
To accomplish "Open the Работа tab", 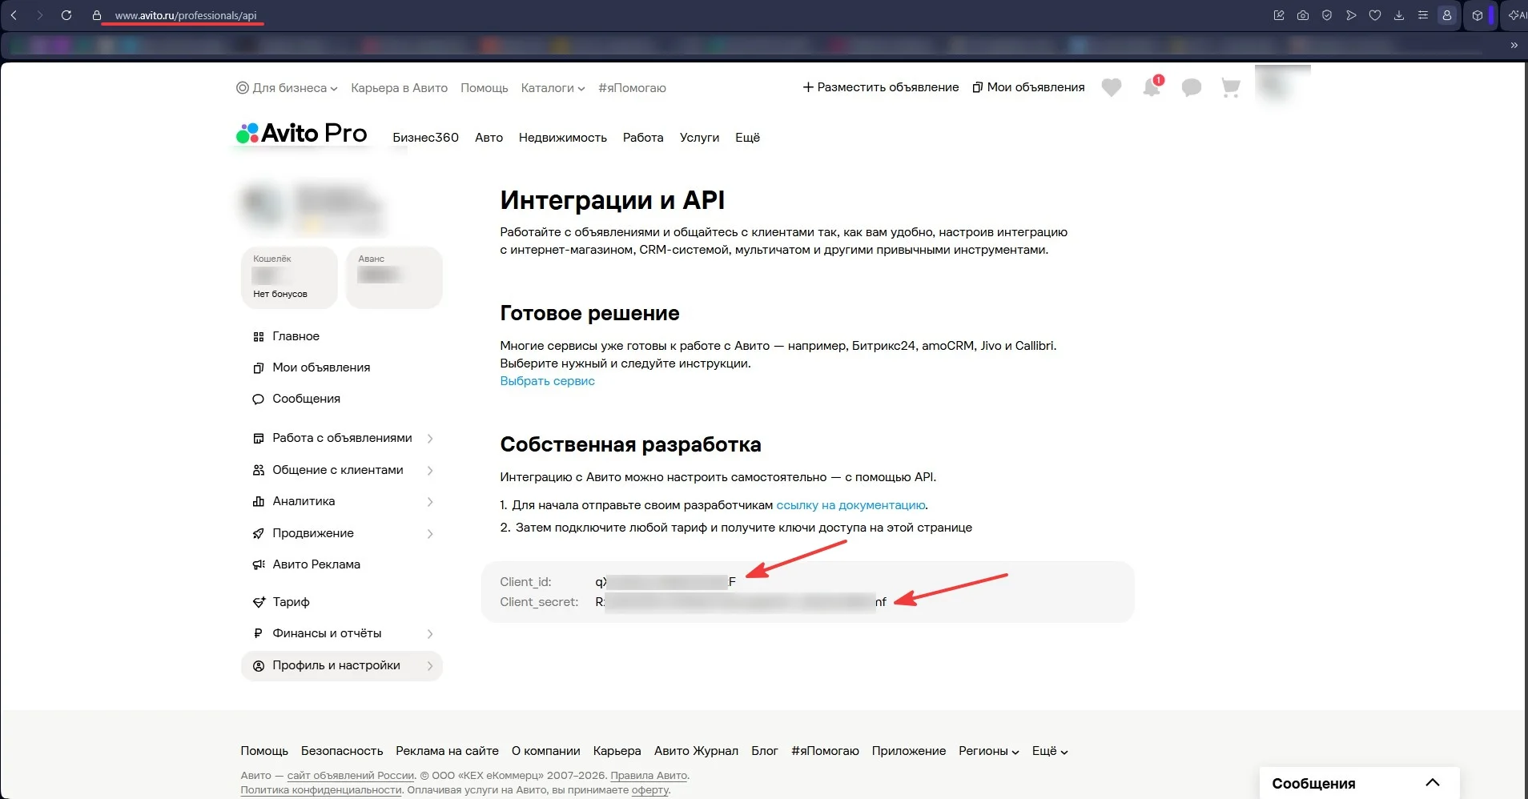I will (x=643, y=138).
